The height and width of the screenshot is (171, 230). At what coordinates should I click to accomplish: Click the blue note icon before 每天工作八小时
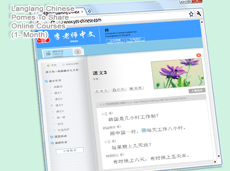coord(144,130)
